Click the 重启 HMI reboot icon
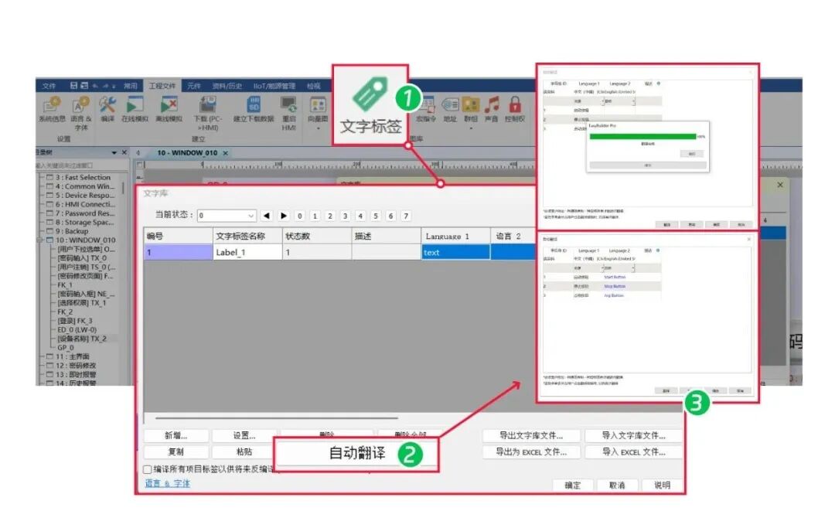This screenshot has width=835, height=511. click(288, 113)
